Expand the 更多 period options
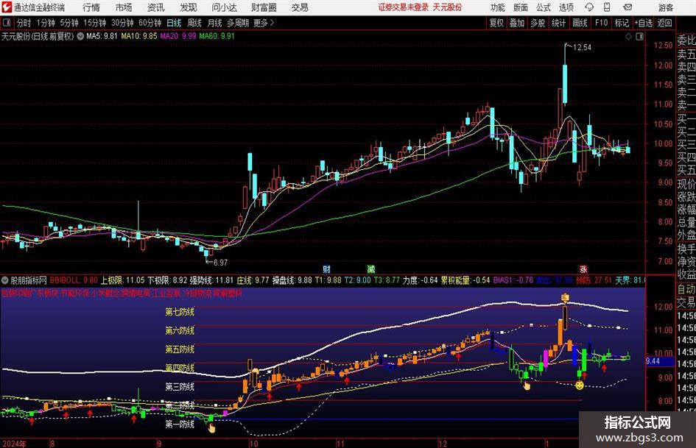This screenshot has height=448, width=696. point(264,23)
